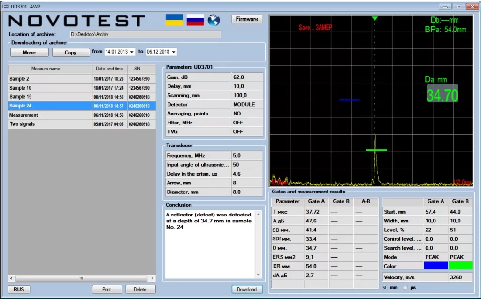The height and width of the screenshot is (299, 481).
Task: Click the Frequency MHz value 5,0
Action: [x=247, y=156]
